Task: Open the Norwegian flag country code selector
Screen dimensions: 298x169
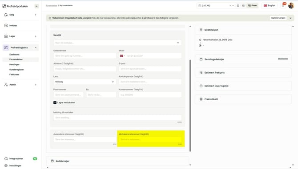Action: pos(122,56)
